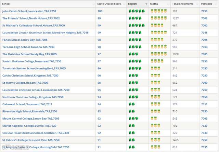Open St Mary's College, Hobart link
The image size is (219, 152).
click(x=25, y=83)
